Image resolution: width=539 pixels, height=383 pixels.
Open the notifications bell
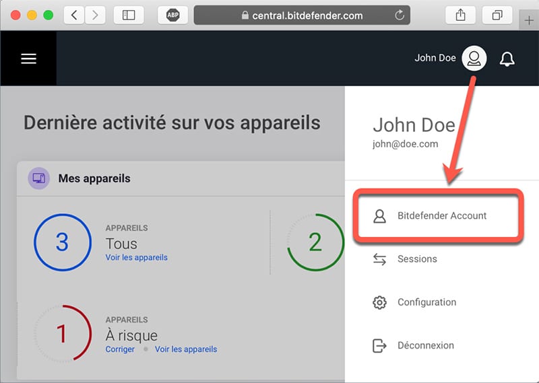pos(507,59)
